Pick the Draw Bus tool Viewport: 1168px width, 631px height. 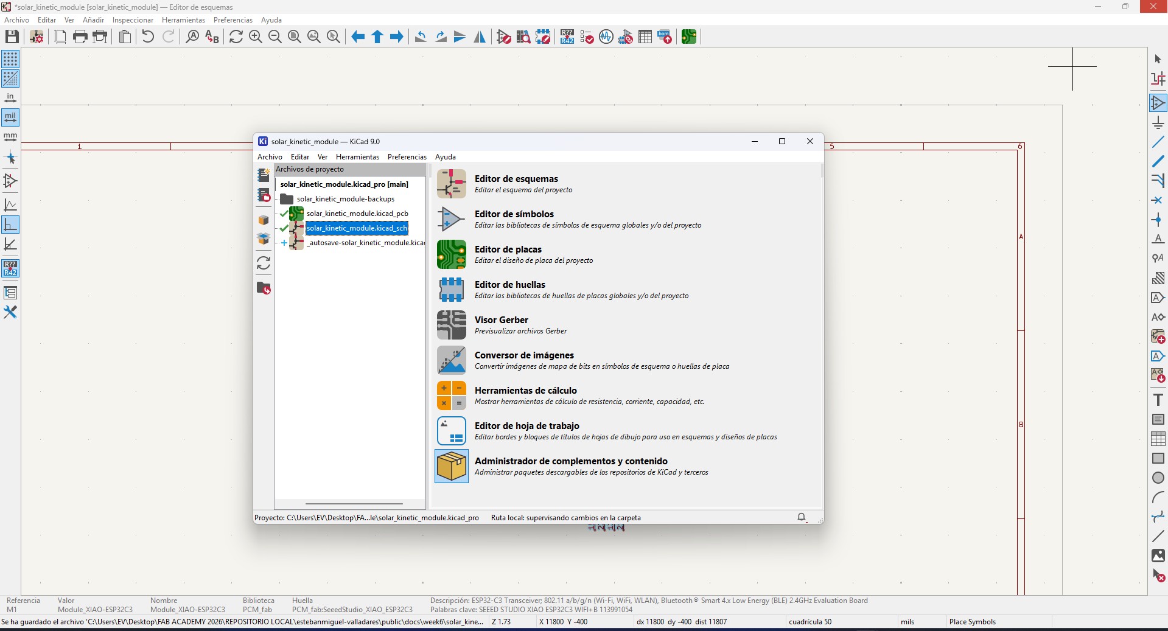click(x=1158, y=161)
